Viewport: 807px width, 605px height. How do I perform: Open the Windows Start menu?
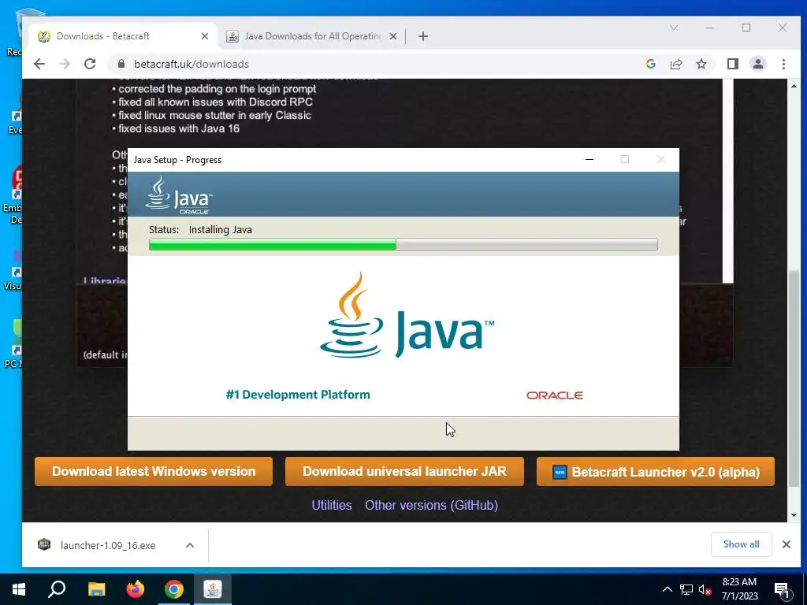click(19, 589)
